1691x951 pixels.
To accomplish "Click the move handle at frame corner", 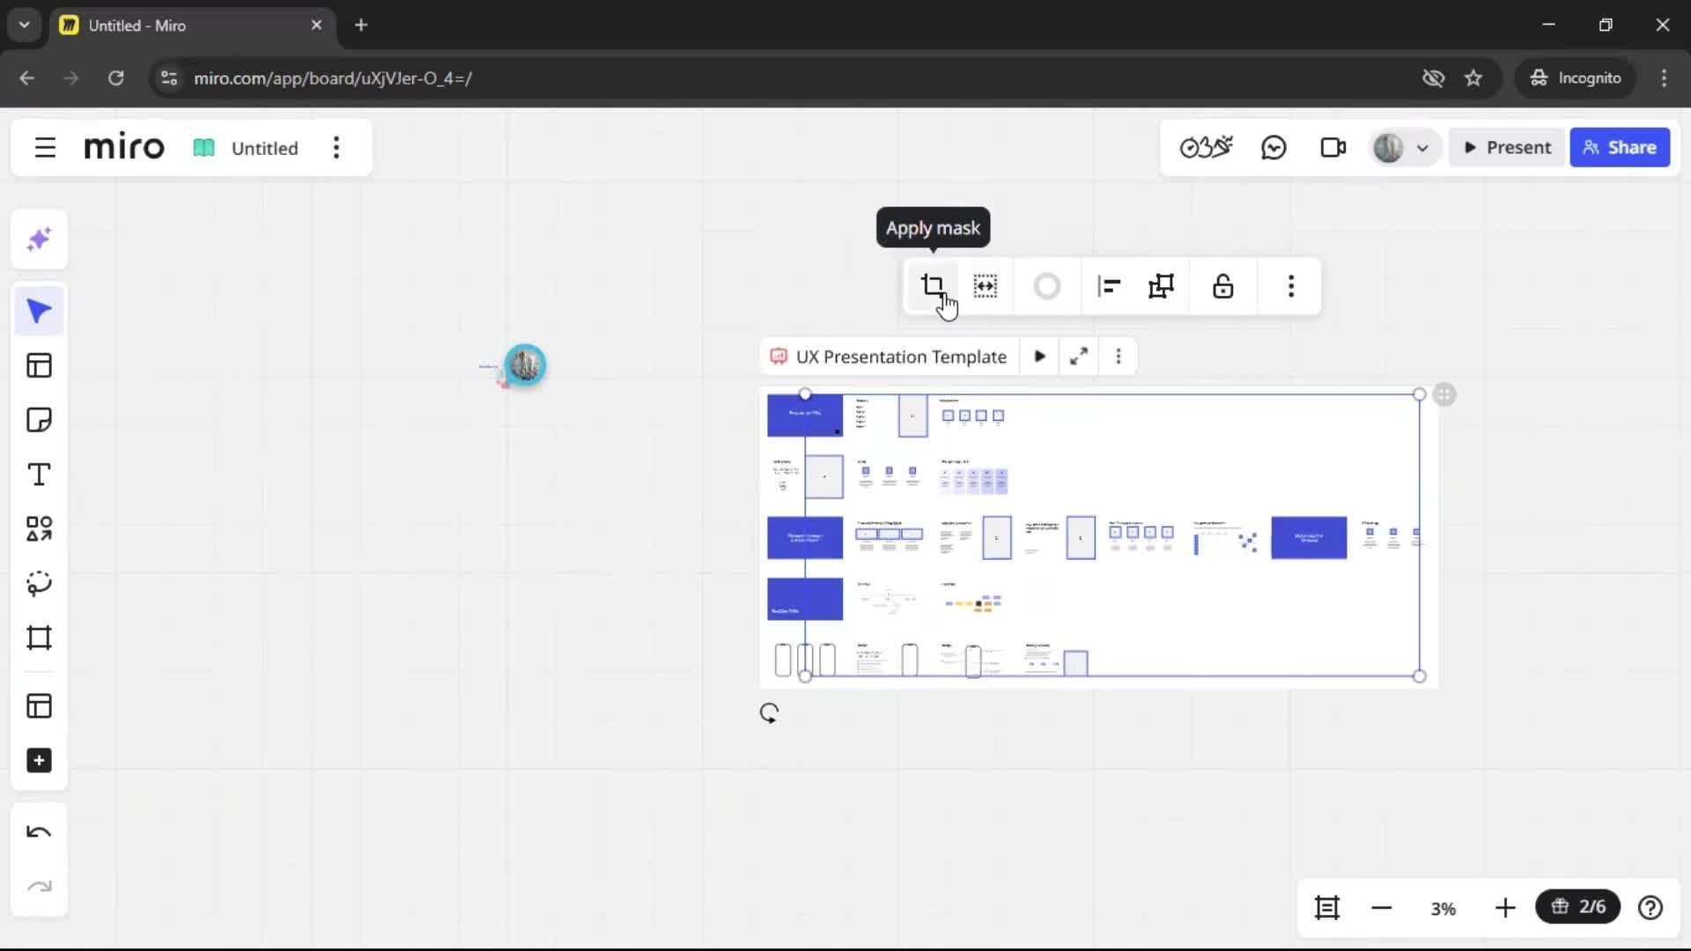I will click(x=1444, y=394).
